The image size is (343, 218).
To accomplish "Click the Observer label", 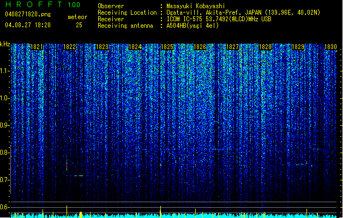I will [111, 6].
